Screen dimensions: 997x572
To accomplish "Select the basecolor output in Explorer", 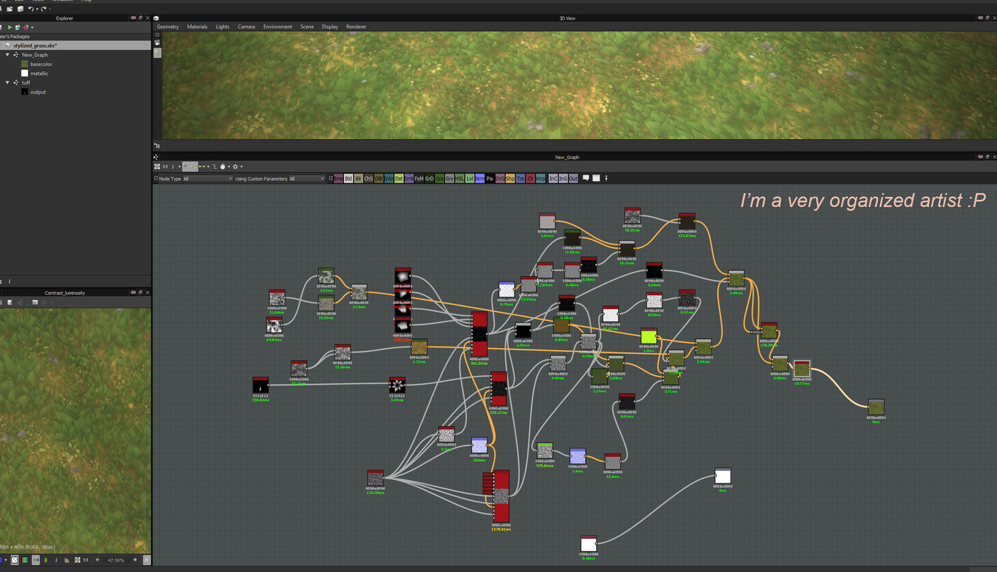I will coord(41,64).
